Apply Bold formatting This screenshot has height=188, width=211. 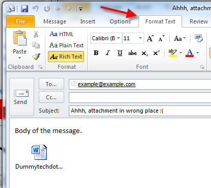[96, 53]
